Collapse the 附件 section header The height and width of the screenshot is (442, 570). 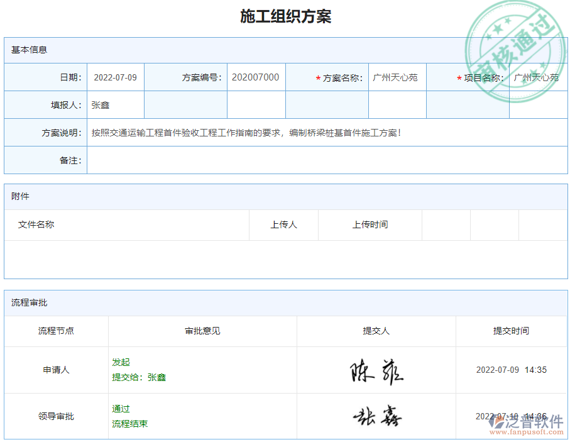pyautogui.click(x=19, y=196)
